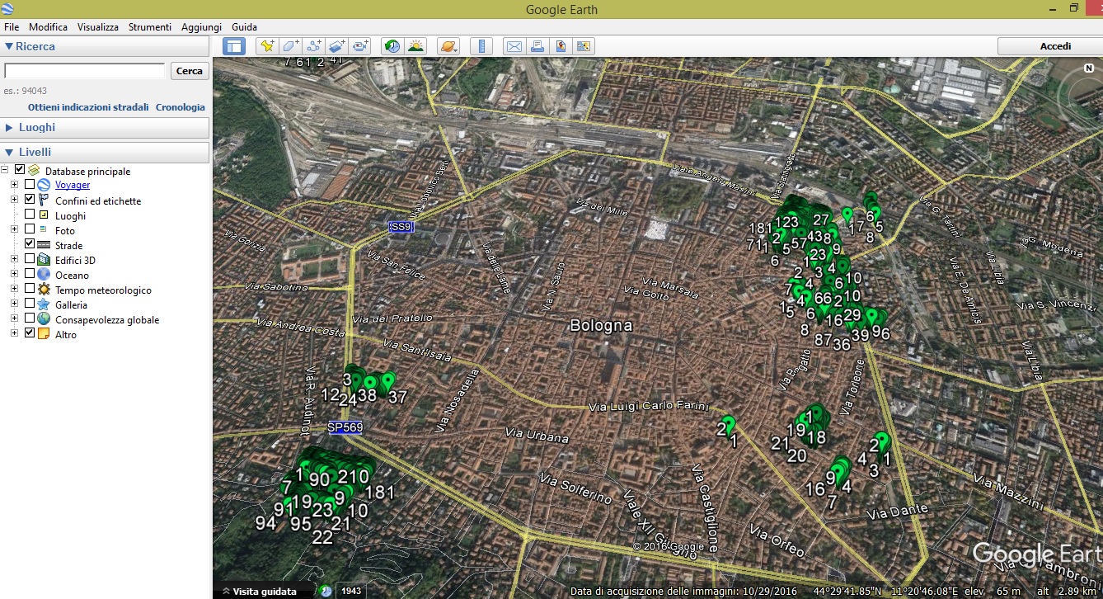Click the Confini ed etichette flag icon
This screenshot has width=1103, height=599.
[44, 200]
